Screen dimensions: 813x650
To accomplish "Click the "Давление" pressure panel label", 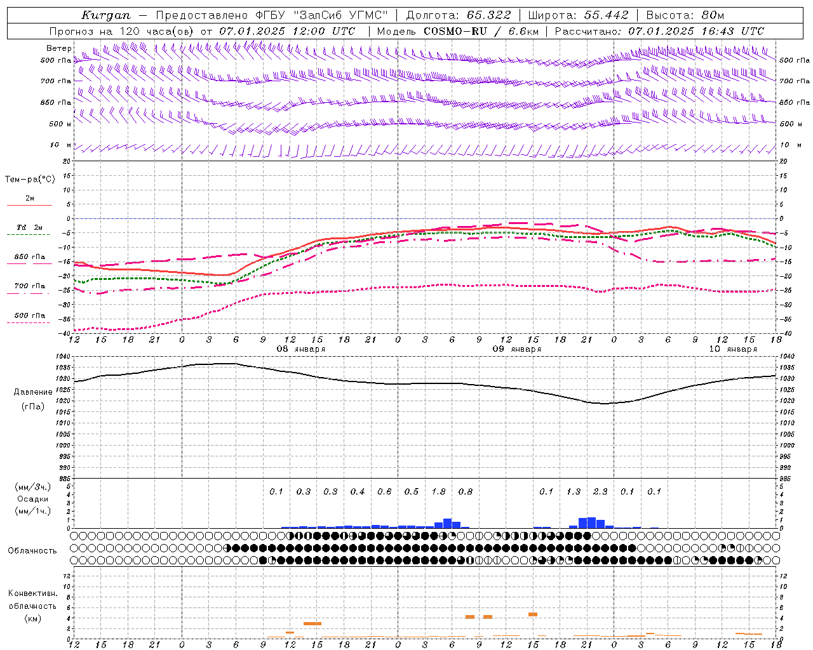I will point(33,392).
